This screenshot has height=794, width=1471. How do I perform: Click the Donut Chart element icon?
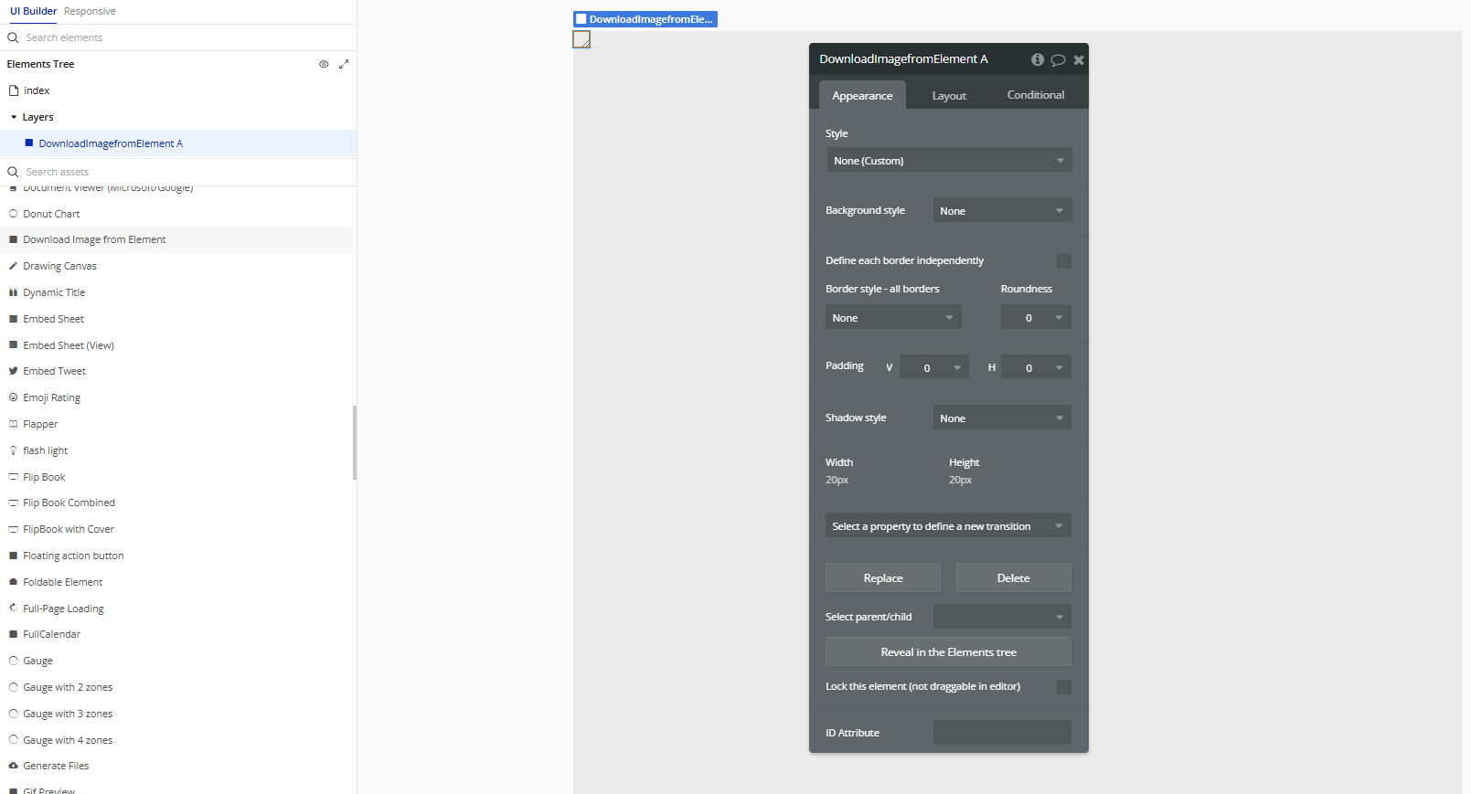[14, 214]
